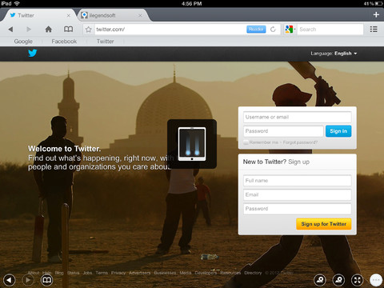Image resolution: width=384 pixels, height=288 pixels.
Task: Tap the forward arrow in top toolbar
Action: tap(29, 29)
